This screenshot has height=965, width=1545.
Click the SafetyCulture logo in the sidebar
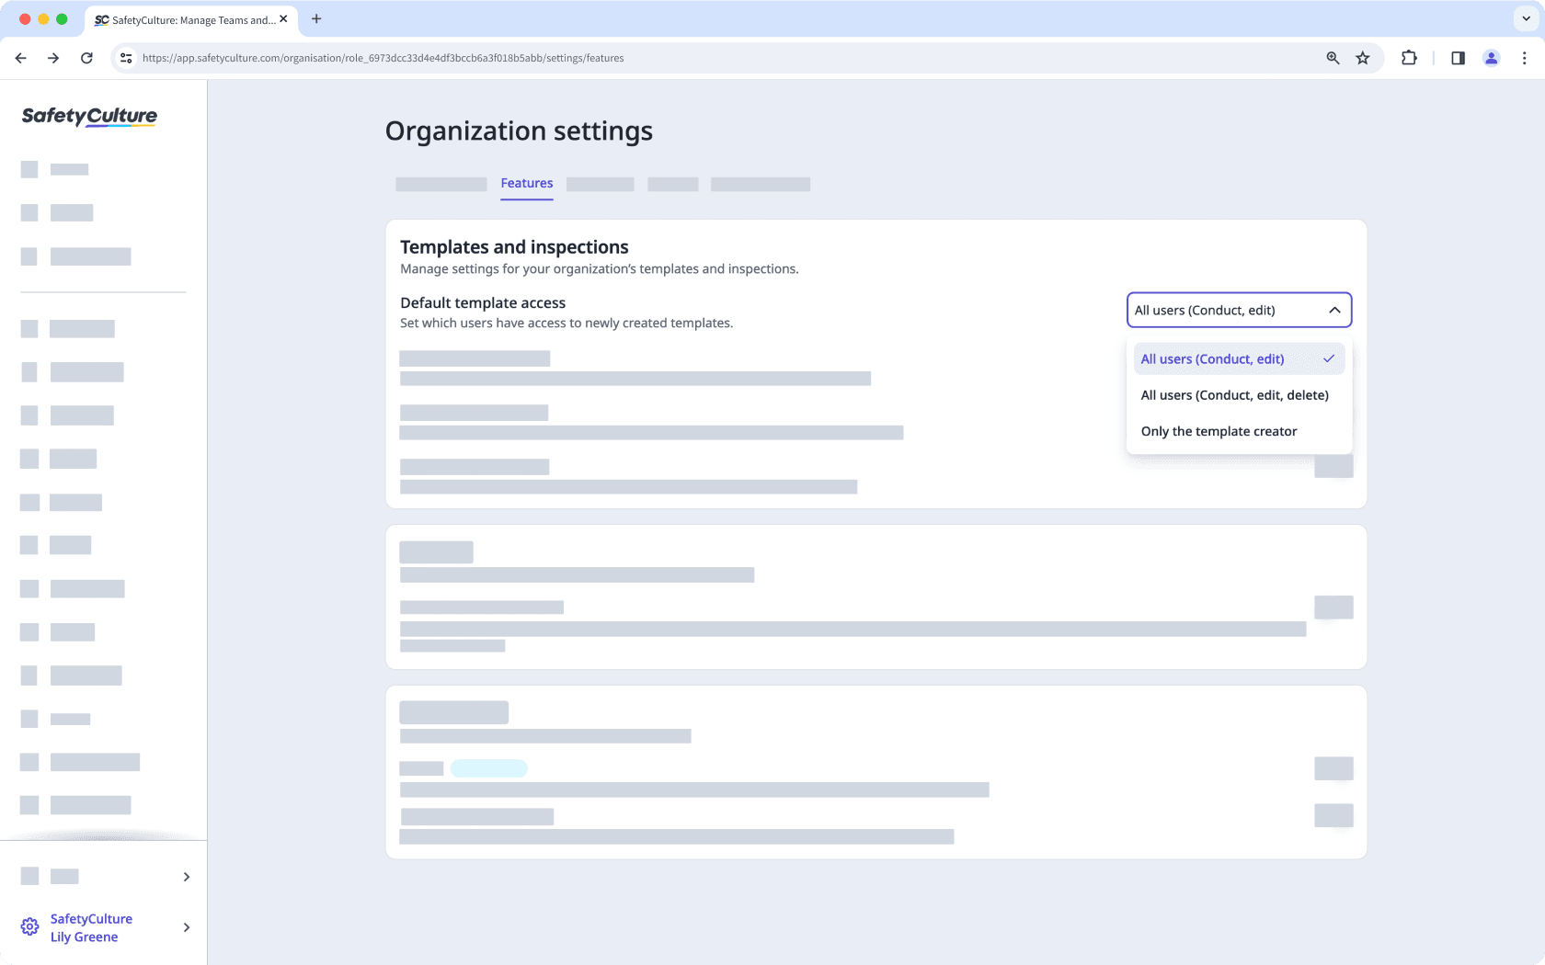click(88, 117)
